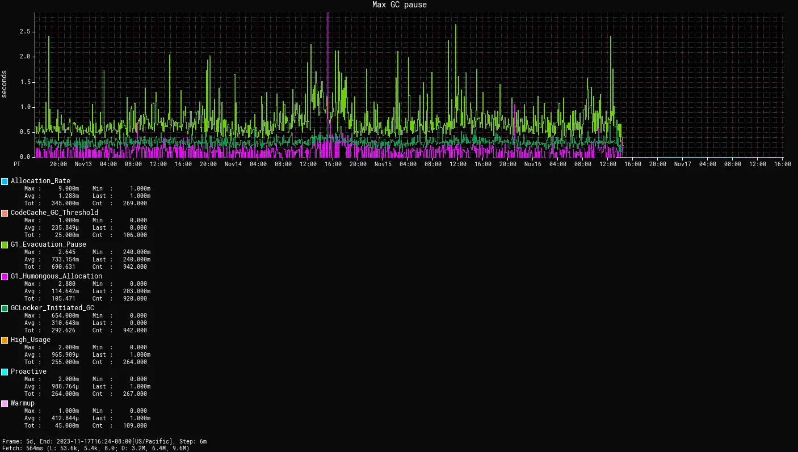798x452 pixels.
Task: Select the Allocation_Rate legend label
Action: click(41, 181)
